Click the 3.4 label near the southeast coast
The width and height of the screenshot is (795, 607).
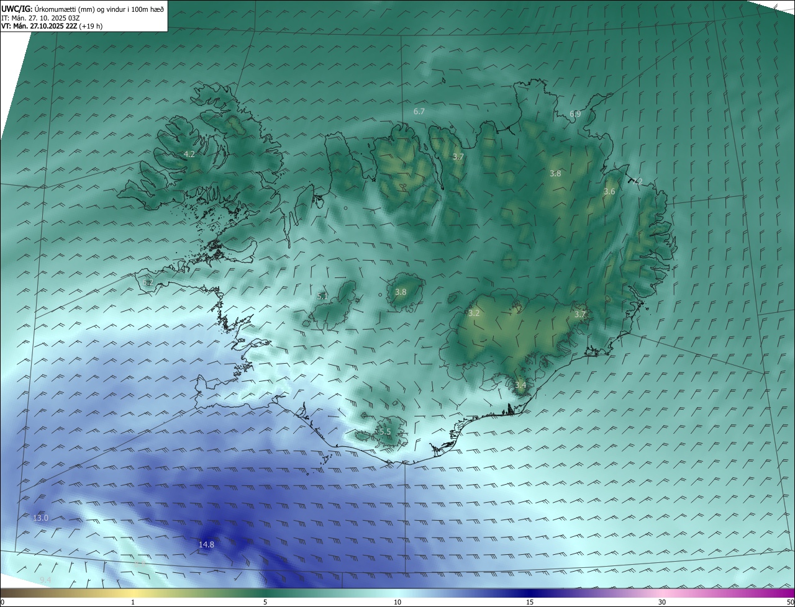520,385
